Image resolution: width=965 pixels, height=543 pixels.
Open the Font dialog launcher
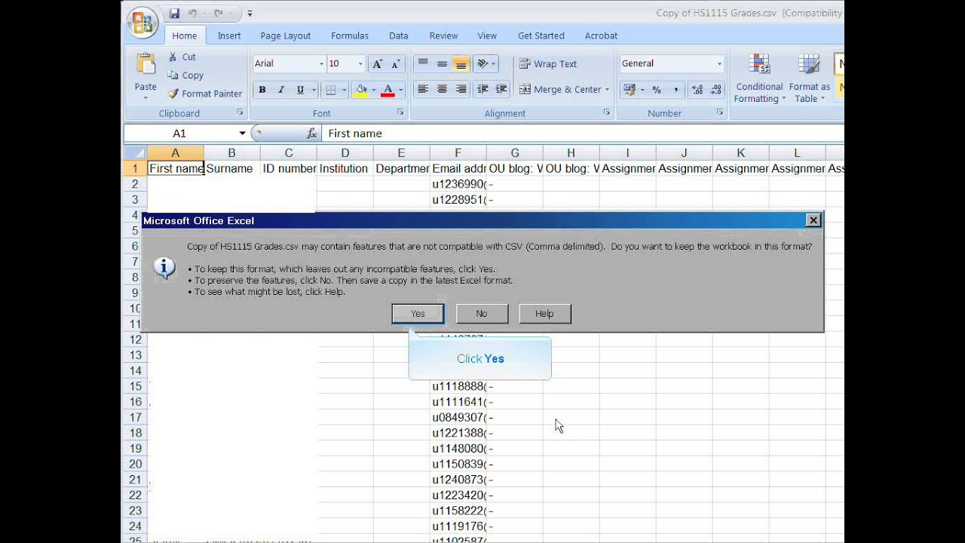pyautogui.click(x=400, y=112)
